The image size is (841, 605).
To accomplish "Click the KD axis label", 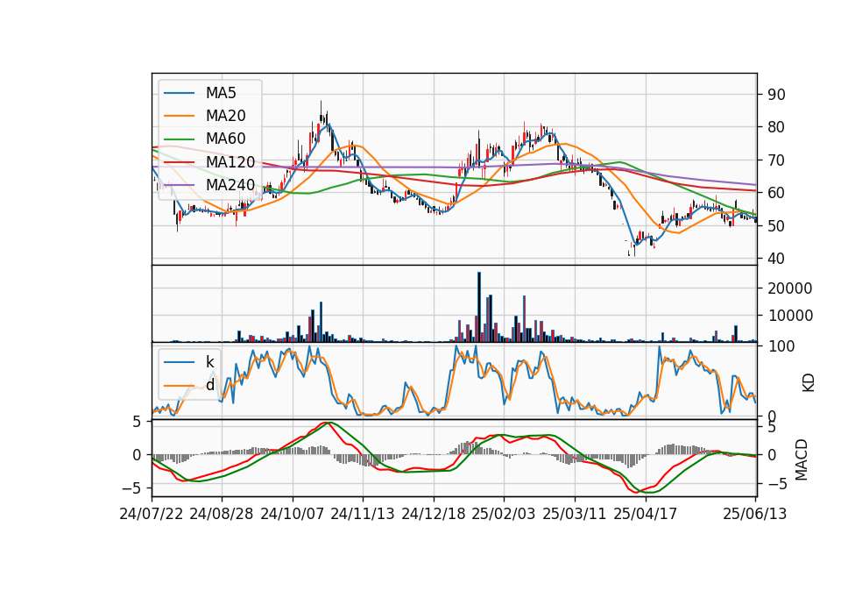I will click(809, 383).
